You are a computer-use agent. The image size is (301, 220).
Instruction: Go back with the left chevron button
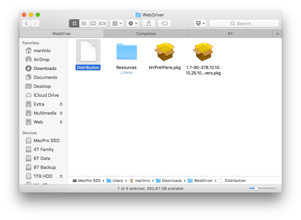(26, 23)
